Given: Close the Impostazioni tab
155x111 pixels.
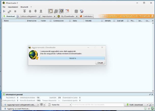Looking at the screenshot, I should pyautogui.click(x=55, y=17).
